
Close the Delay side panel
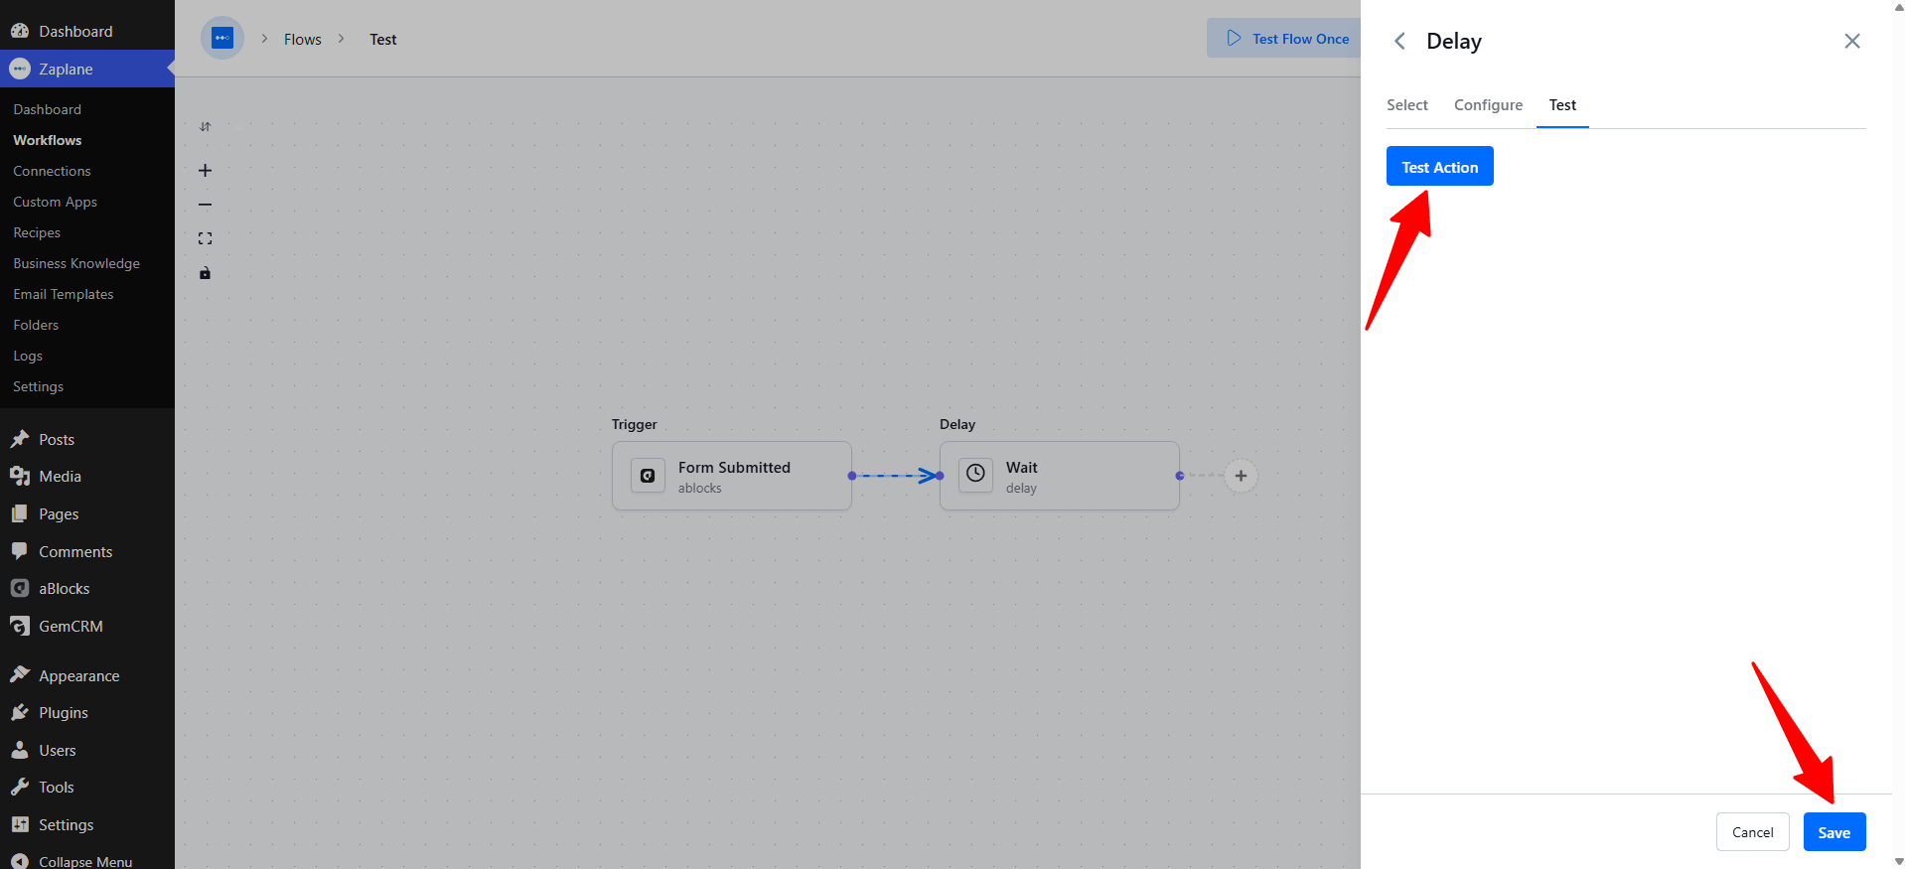tap(1852, 41)
